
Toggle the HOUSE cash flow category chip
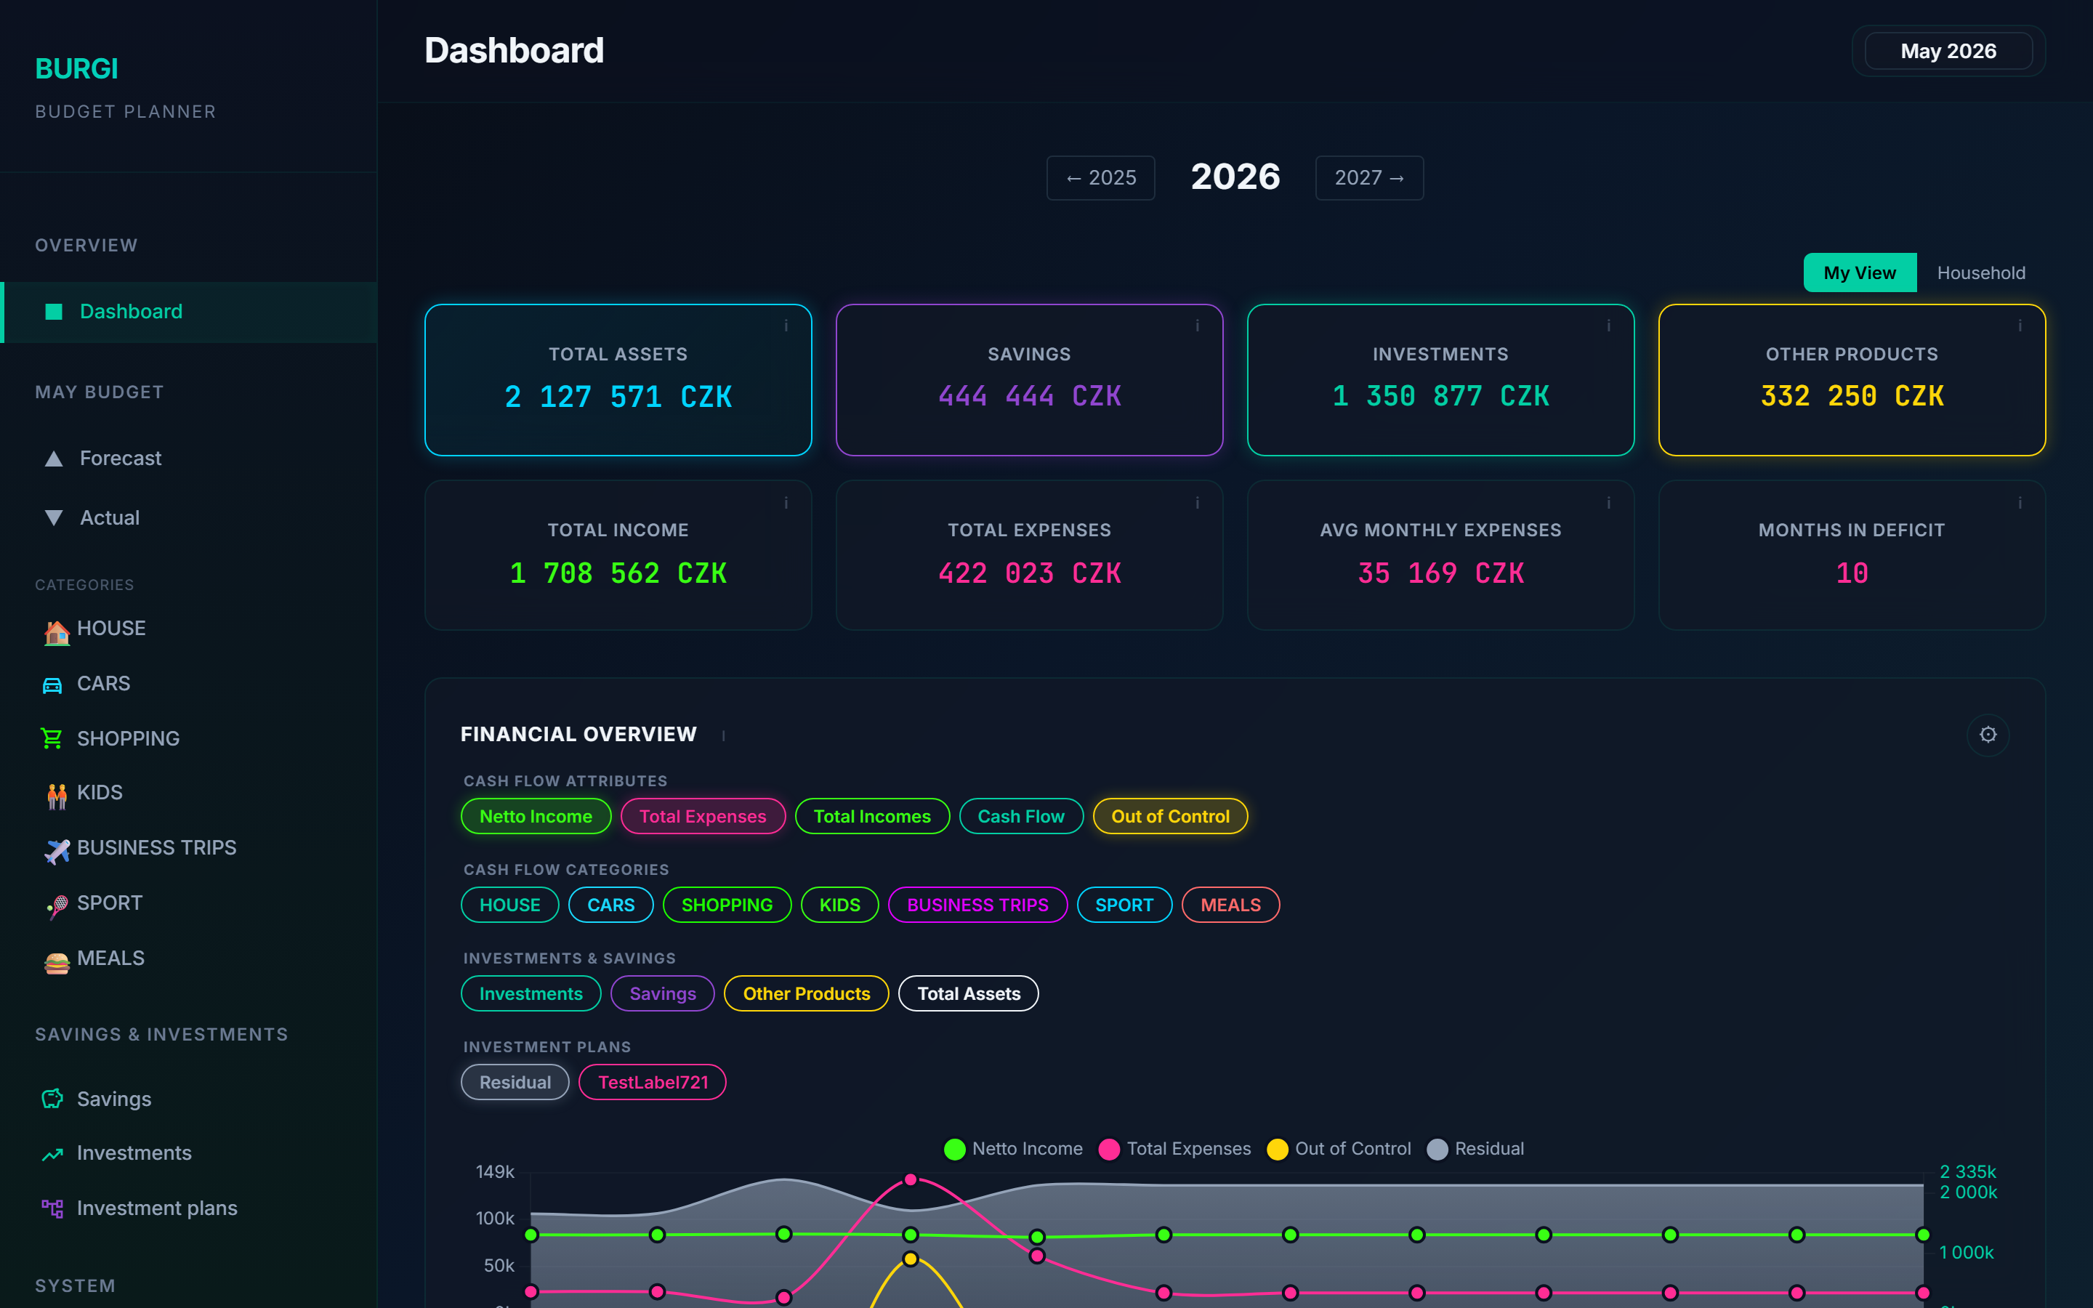coord(509,905)
